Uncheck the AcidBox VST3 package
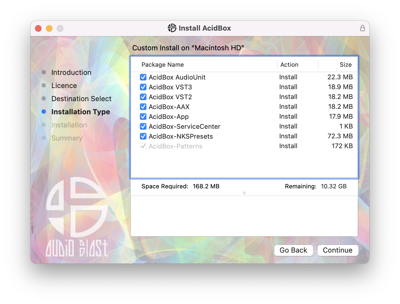The image size is (400, 304). [143, 87]
